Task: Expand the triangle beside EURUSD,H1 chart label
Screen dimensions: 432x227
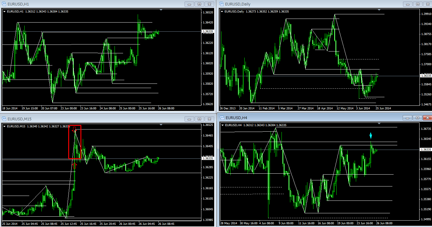Action: (4, 12)
